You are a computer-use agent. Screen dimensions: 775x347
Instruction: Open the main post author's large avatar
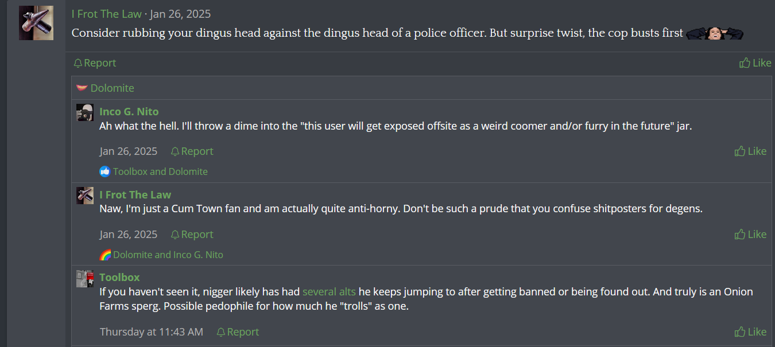(36, 23)
